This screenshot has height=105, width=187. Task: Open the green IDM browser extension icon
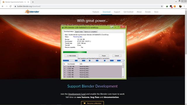coord(167,6)
